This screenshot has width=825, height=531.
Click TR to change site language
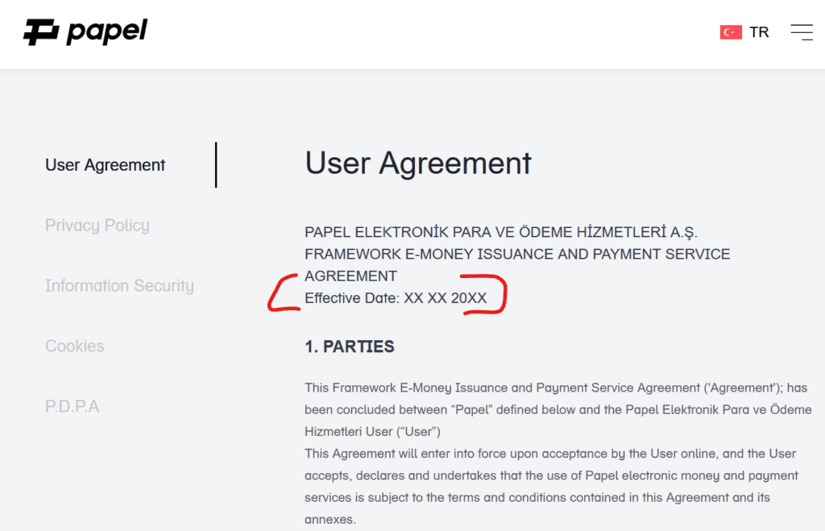coord(758,31)
